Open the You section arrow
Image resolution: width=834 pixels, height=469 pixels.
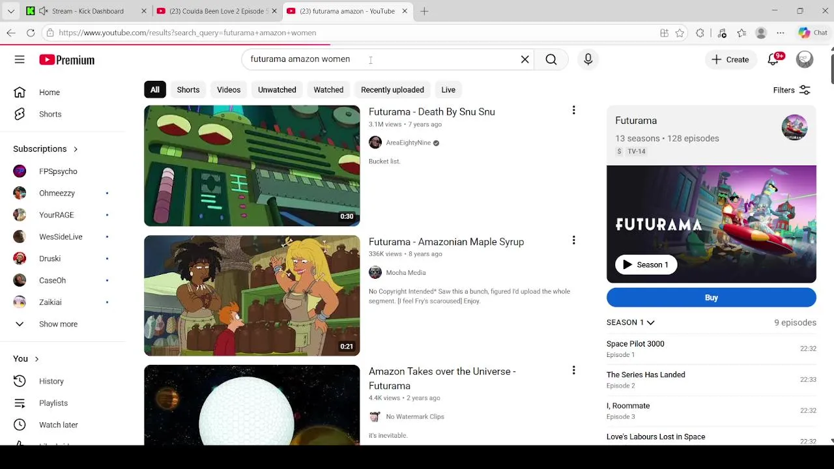(x=36, y=359)
